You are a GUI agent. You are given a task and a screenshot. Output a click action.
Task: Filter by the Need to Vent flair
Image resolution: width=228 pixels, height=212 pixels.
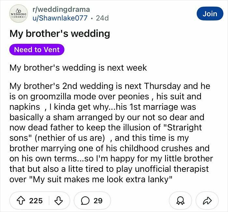[x=36, y=50]
